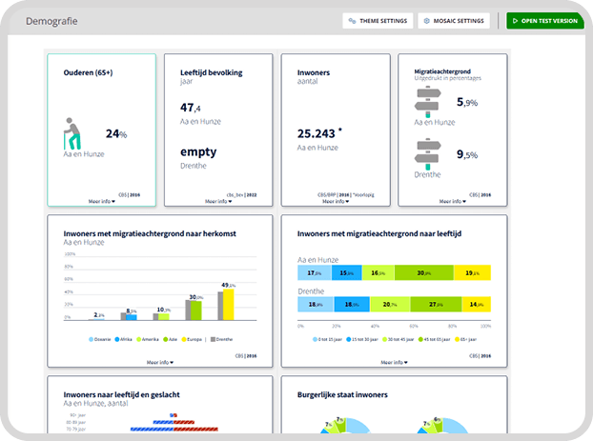The image size is (593, 441).
Task: Click the Open Test Version button
Action: [x=542, y=20]
